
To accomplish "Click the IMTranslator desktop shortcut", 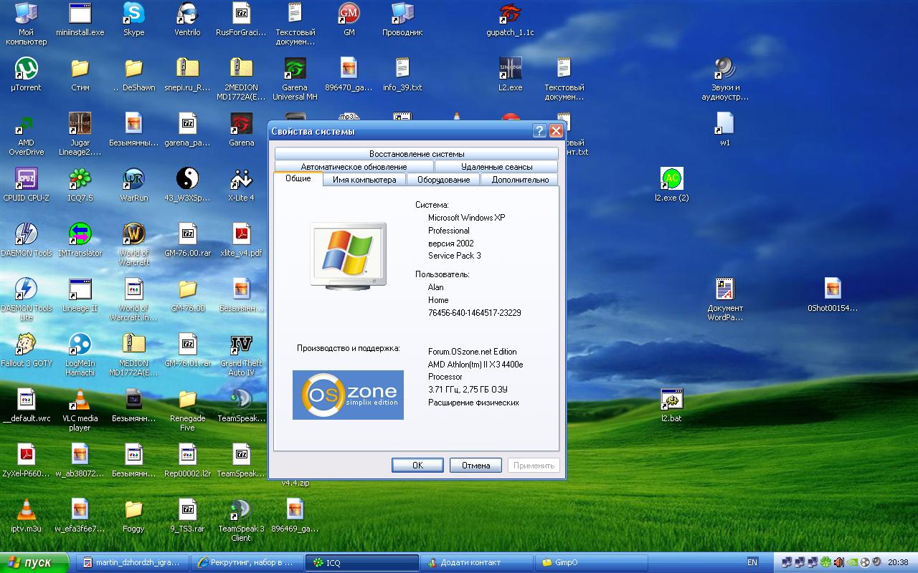I will coord(80,240).
